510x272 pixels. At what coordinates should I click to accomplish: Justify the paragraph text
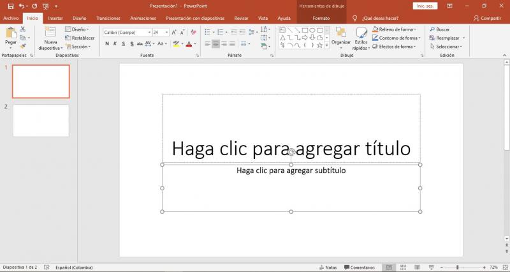tap(232, 43)
